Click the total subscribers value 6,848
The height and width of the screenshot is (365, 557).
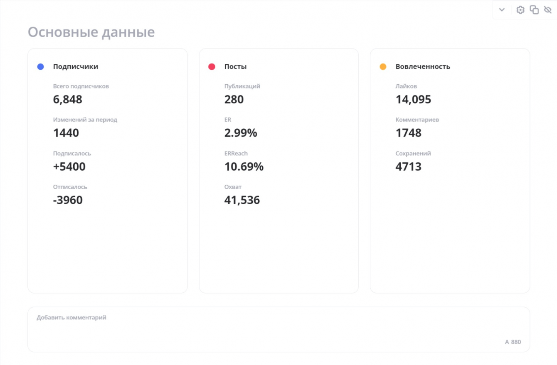click(x=68, y=100)
